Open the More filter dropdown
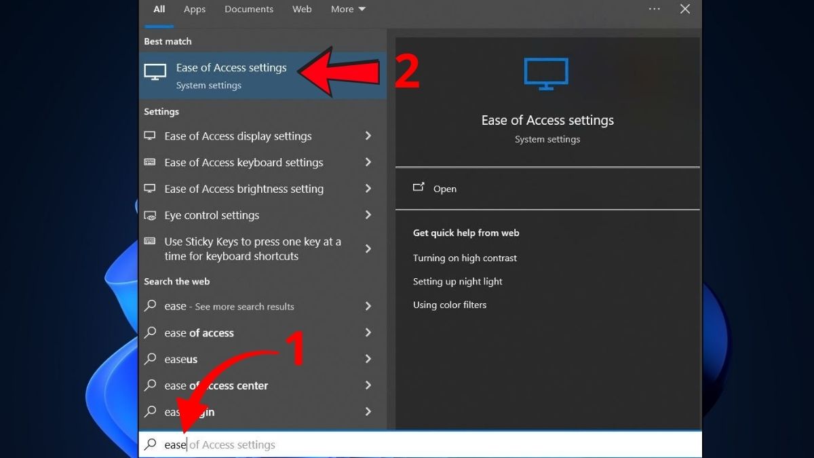 click(x=348, y=9)
